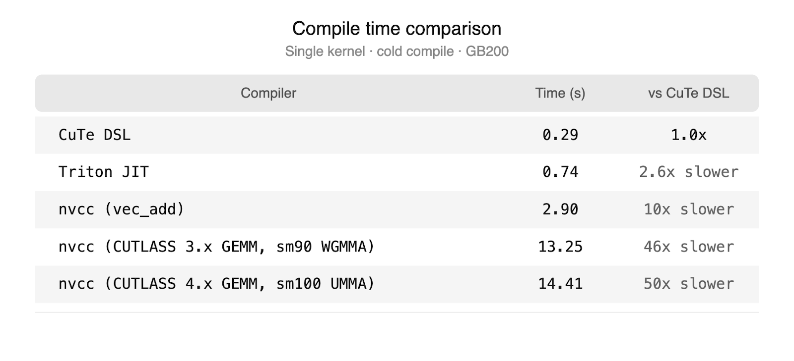Click the 0.74 time value
794x361 pixels.
click(560, 172)
